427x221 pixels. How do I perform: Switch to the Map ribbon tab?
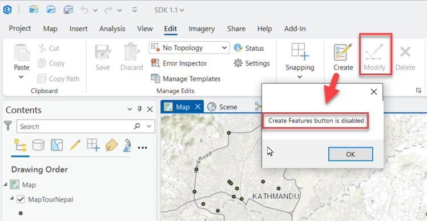pyautogui.click(x=50, y=28)
